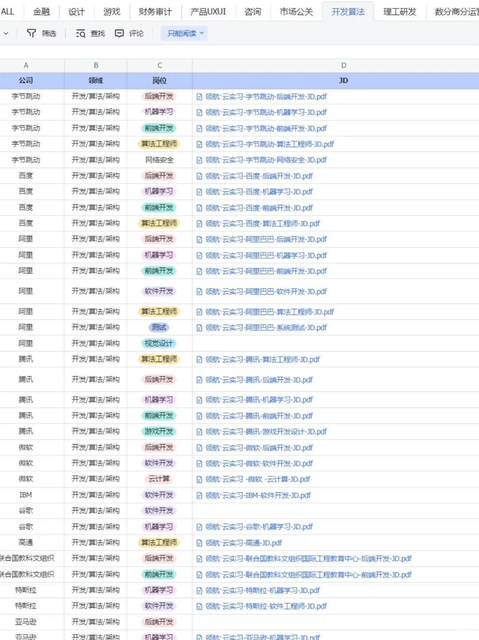
Task: Select column A header
Action: 26,65
